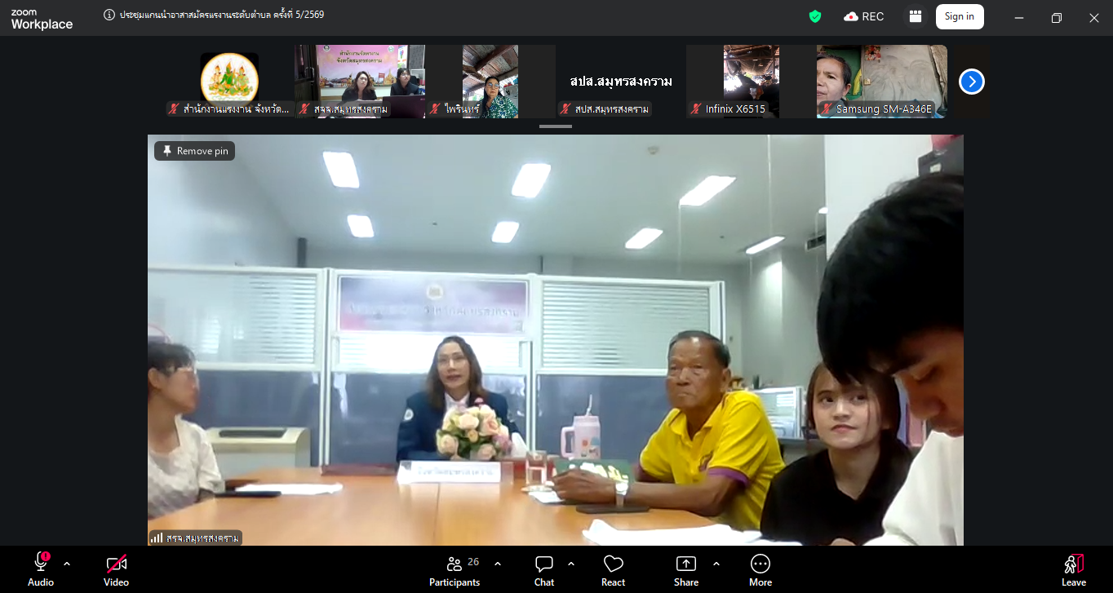Viewport: 1113px width, 593px height.
Task: Turn on Video camera
Action: (116, 570)
